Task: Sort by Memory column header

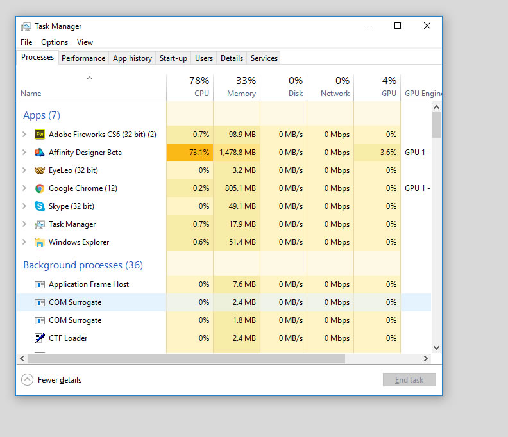Action: coord(237,87)
